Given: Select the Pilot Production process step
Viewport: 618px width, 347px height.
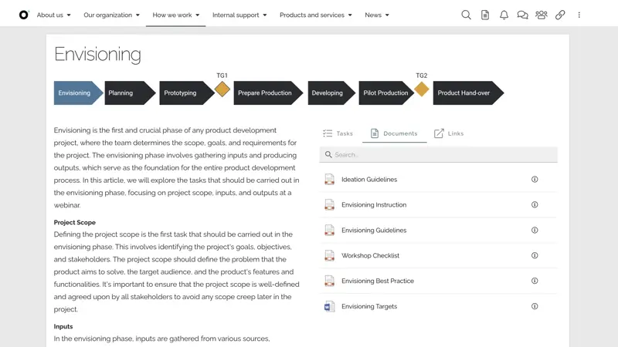Looking at the screenshot, I should tap(386, 93).
